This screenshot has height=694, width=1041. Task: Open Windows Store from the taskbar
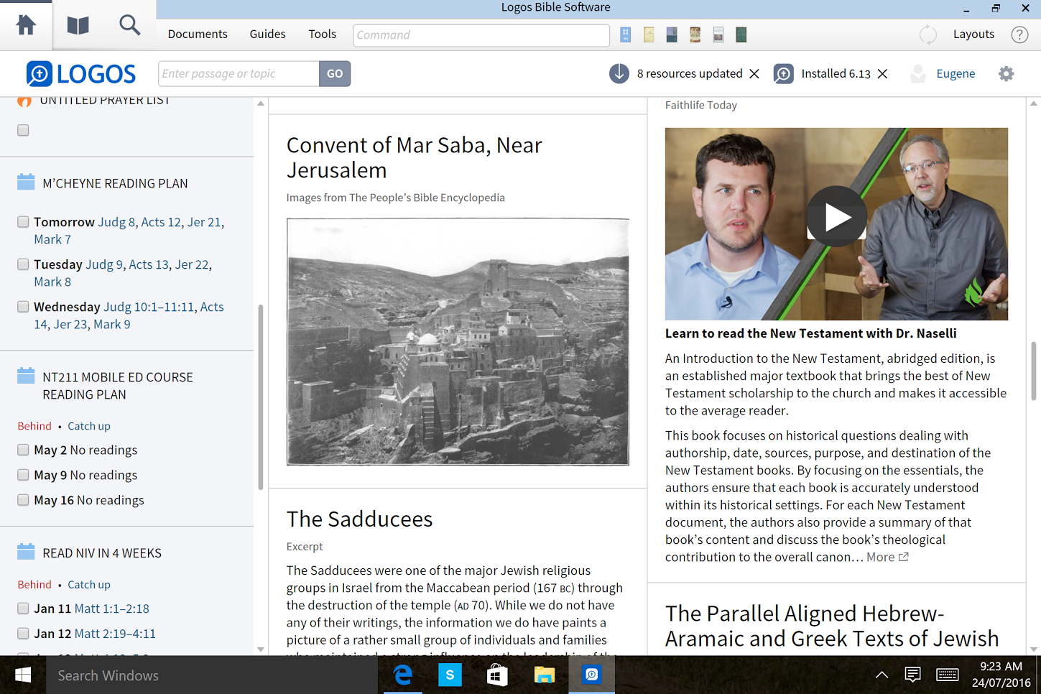[x=497, y=675]
